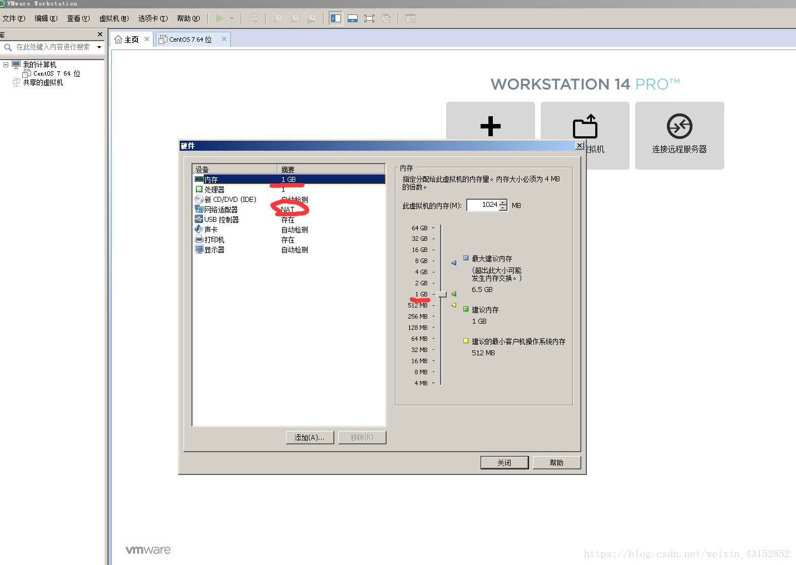796x565 pixels.
Task: Select the 网络适配器 device row
Action: (x=289, y=210)
